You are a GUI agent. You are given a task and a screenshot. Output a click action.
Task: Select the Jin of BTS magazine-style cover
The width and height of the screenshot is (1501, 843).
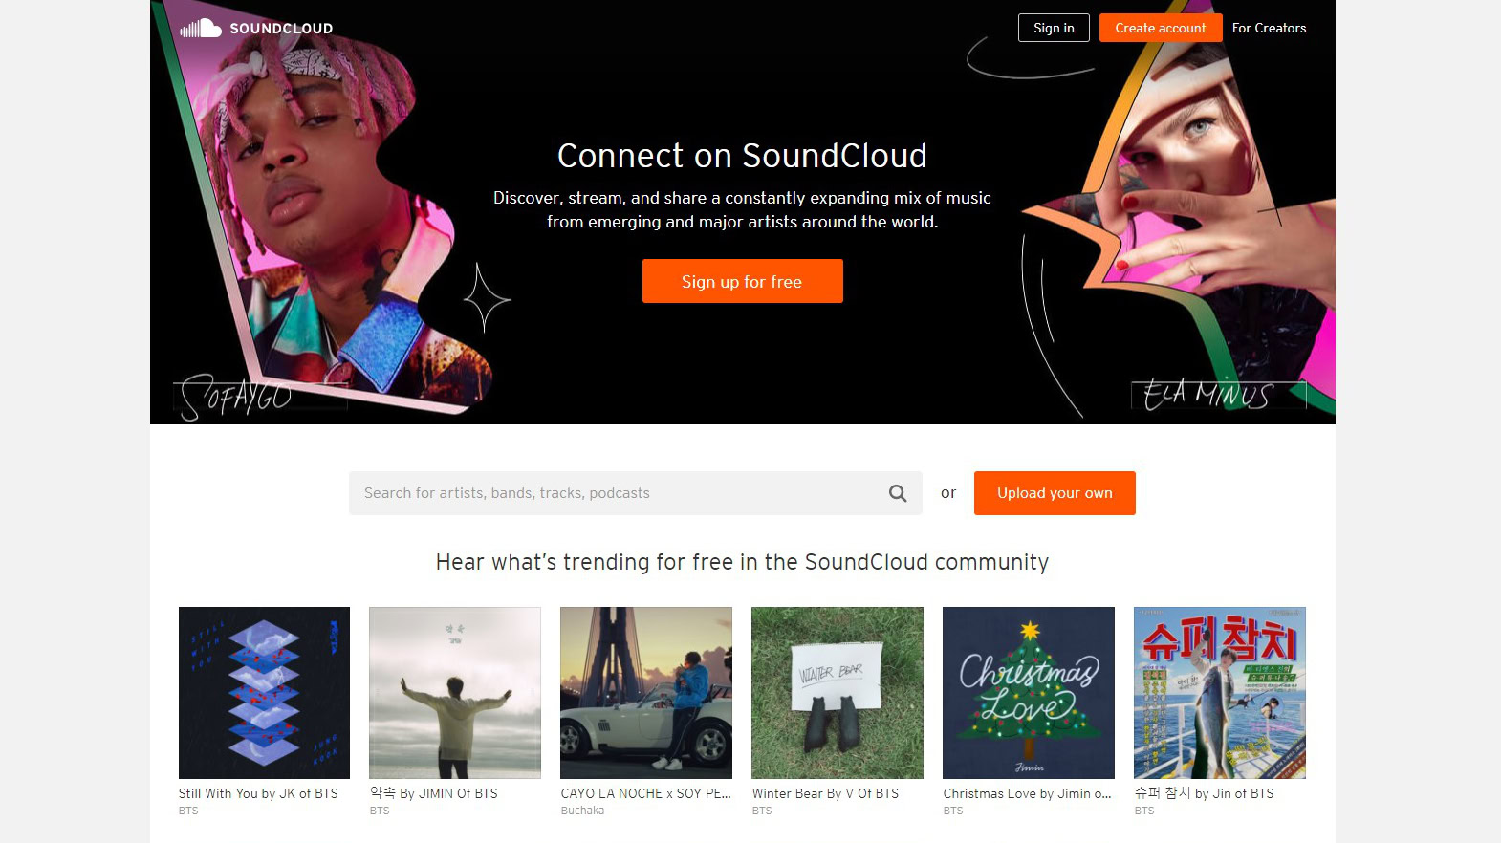[x=1220, y=692]
